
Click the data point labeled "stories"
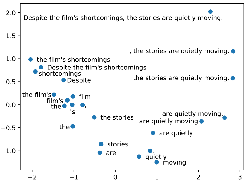point(101,144)
